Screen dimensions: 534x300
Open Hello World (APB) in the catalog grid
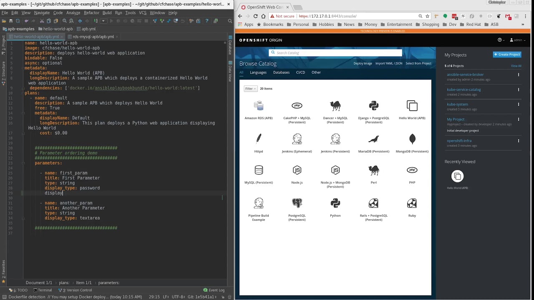click(x=412, y=110)
